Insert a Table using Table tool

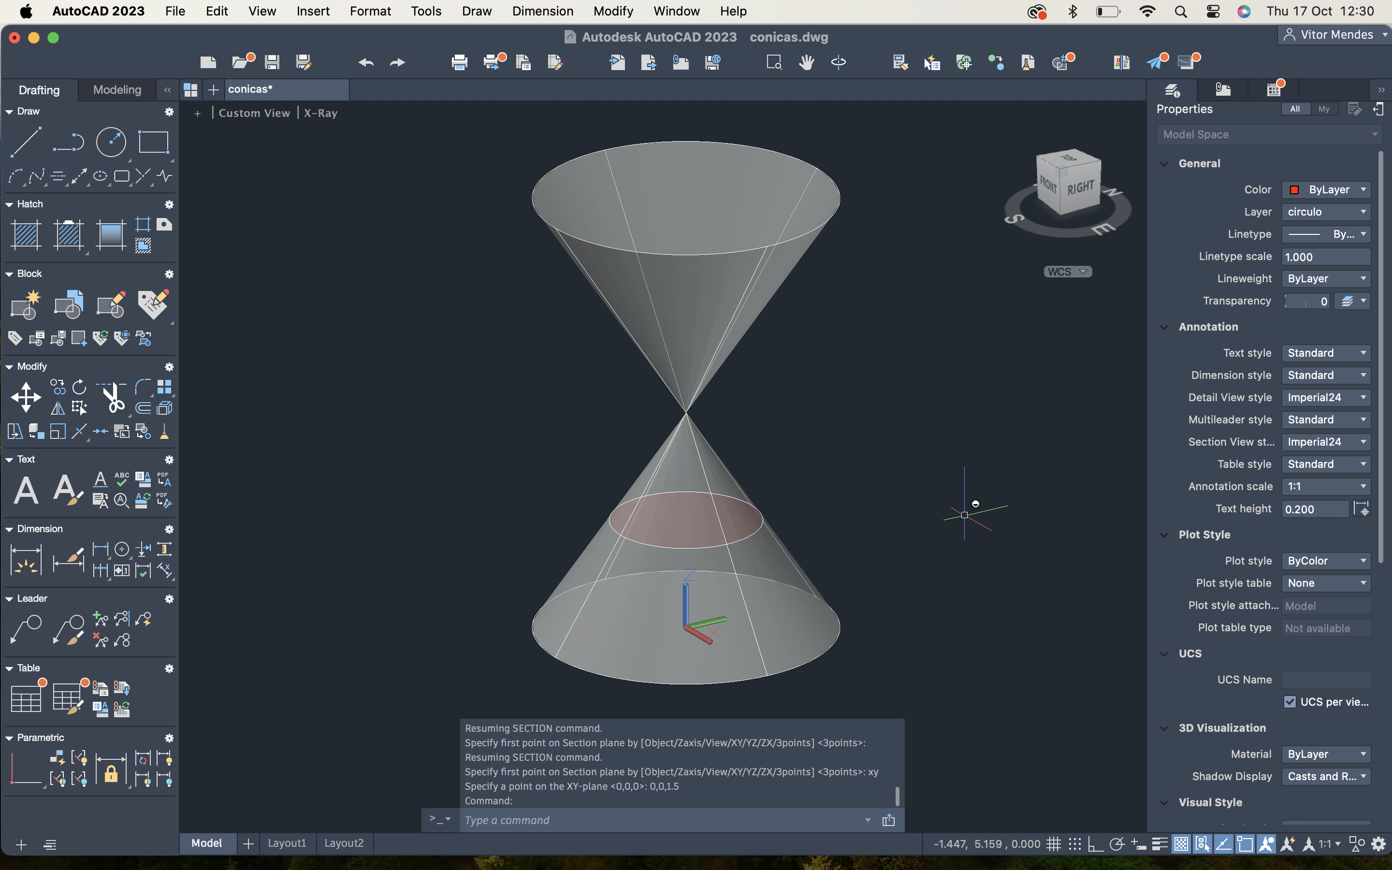26,699
